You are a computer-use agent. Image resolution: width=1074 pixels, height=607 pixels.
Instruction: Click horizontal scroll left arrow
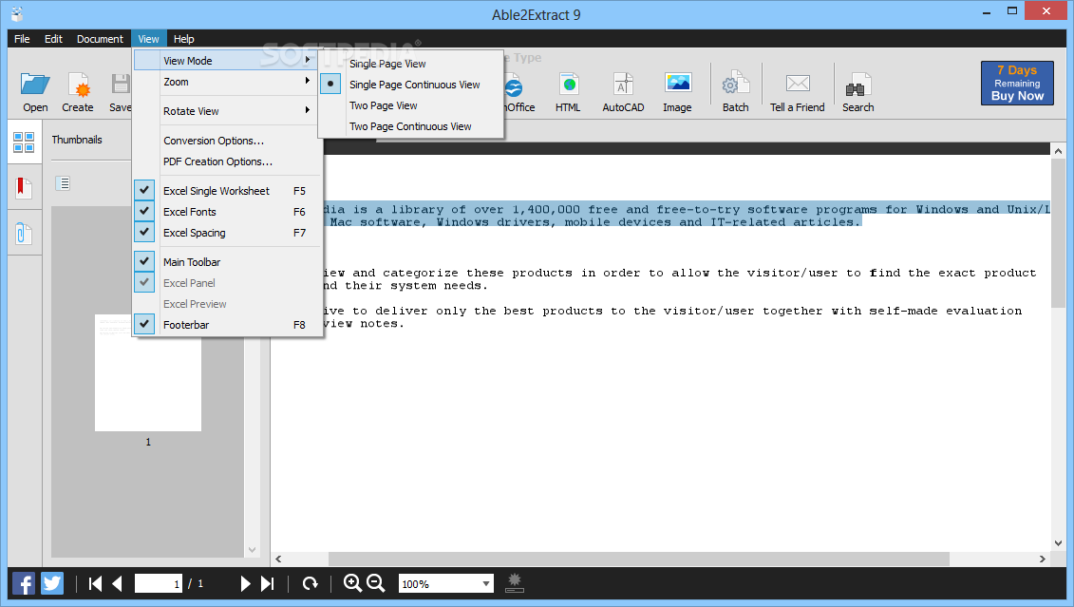click(x=279, y=560)
